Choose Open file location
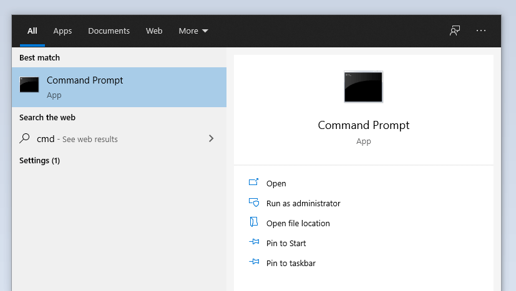 point(298,224)
